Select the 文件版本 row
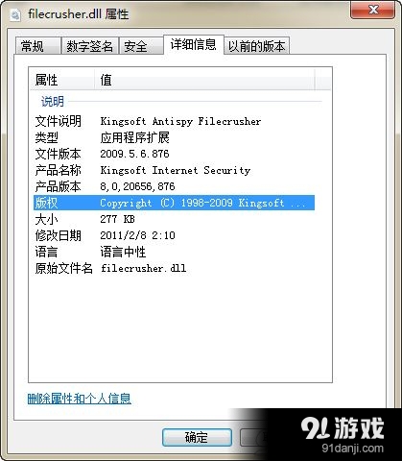This screenshot has width=402, height=461. tap(174, 154)
